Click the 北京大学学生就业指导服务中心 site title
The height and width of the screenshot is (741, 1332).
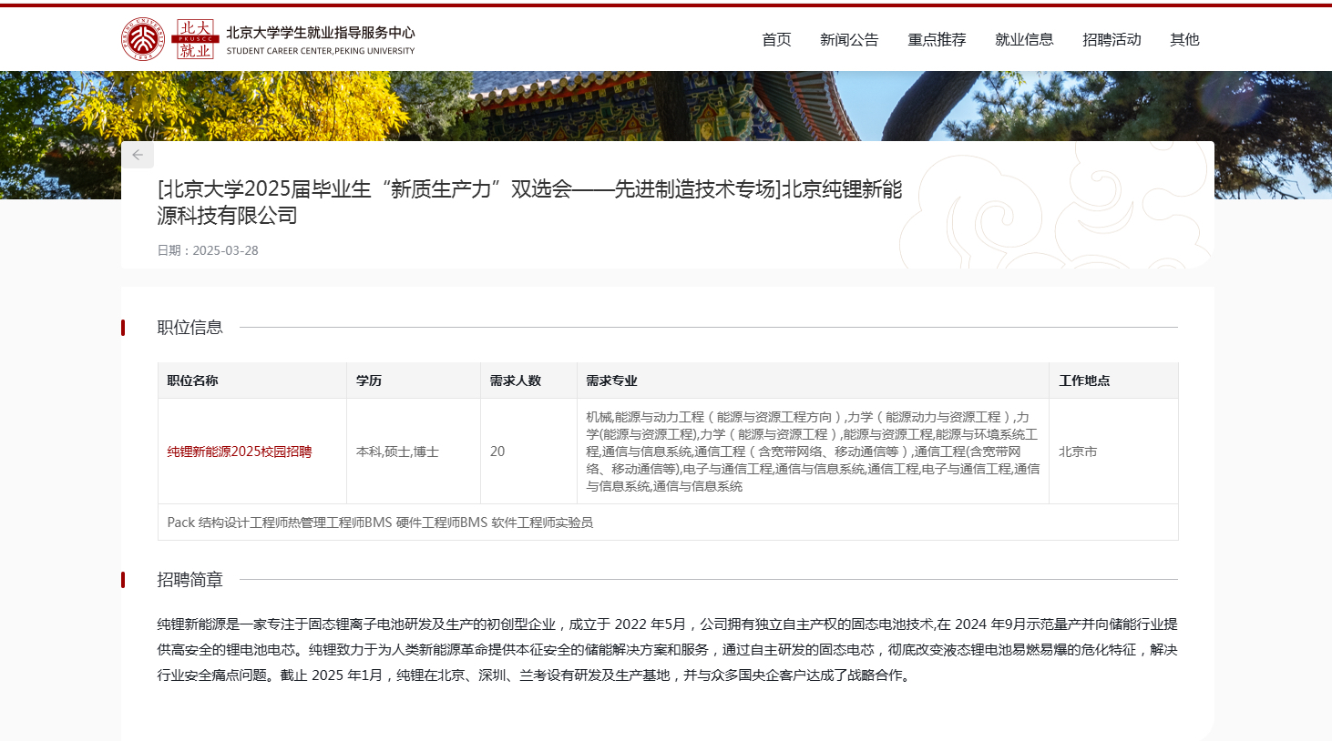pyautogui.click(x=321, y=33)
